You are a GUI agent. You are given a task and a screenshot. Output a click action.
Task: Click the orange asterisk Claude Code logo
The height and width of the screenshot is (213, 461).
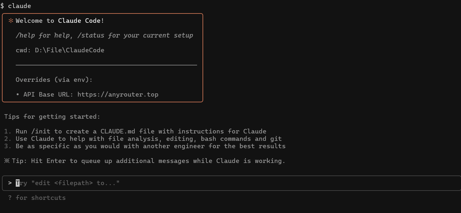tap(11, 21)
